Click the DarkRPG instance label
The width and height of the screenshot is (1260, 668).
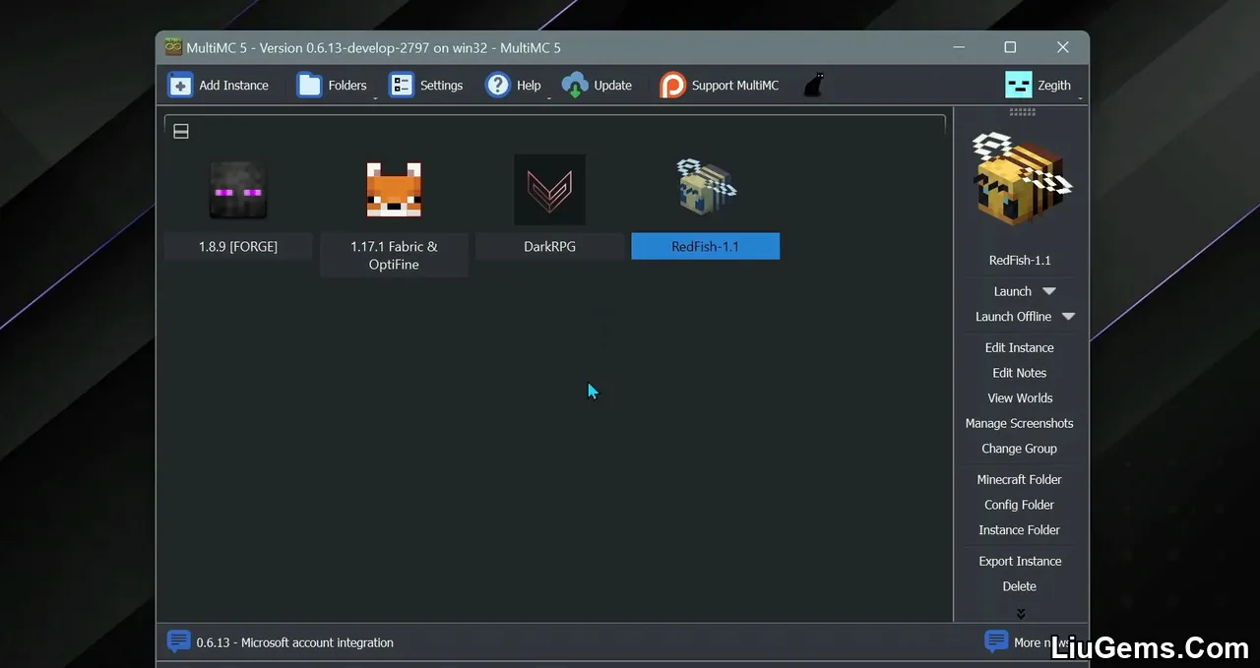pos(549,247)
